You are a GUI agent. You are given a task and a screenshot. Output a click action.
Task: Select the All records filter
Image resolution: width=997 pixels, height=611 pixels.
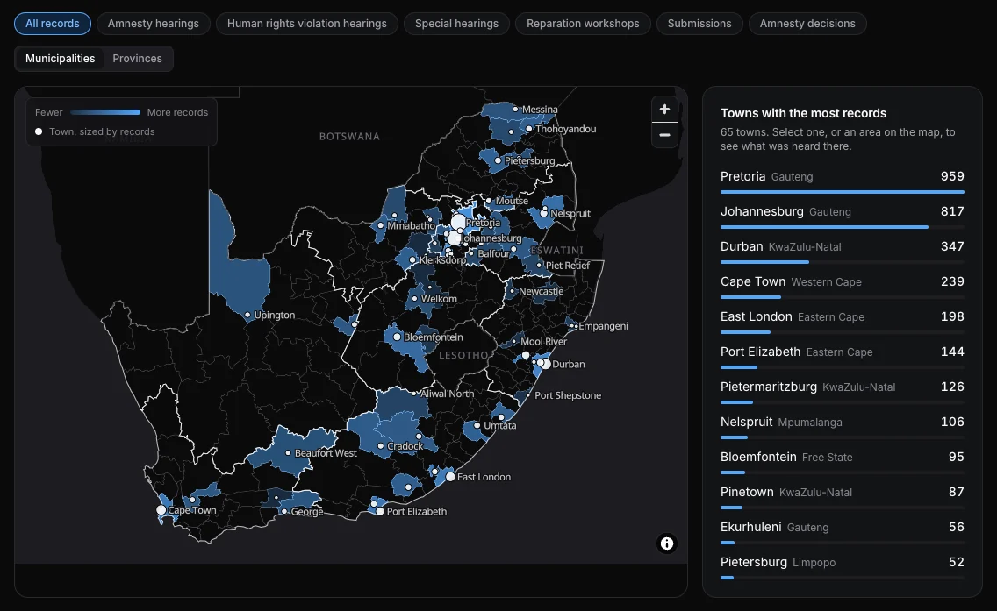pos(53,24)
